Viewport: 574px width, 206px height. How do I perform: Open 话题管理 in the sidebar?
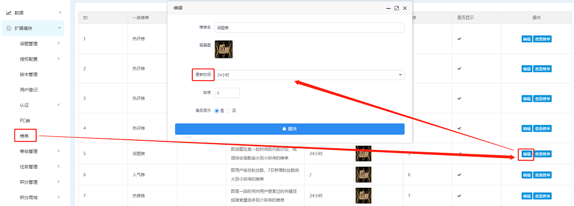pos(29,44)
